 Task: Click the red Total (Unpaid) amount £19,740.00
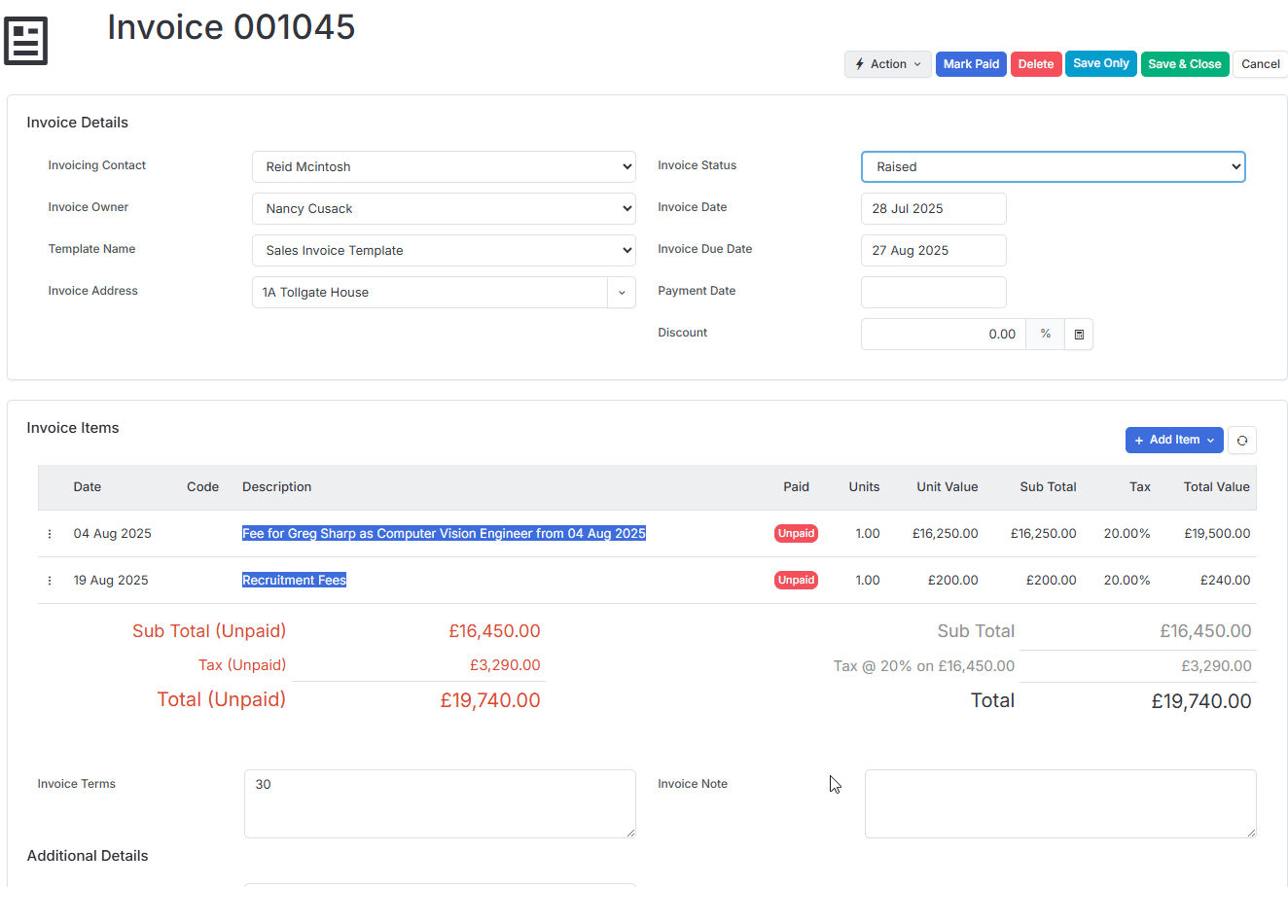pos(490,700)
